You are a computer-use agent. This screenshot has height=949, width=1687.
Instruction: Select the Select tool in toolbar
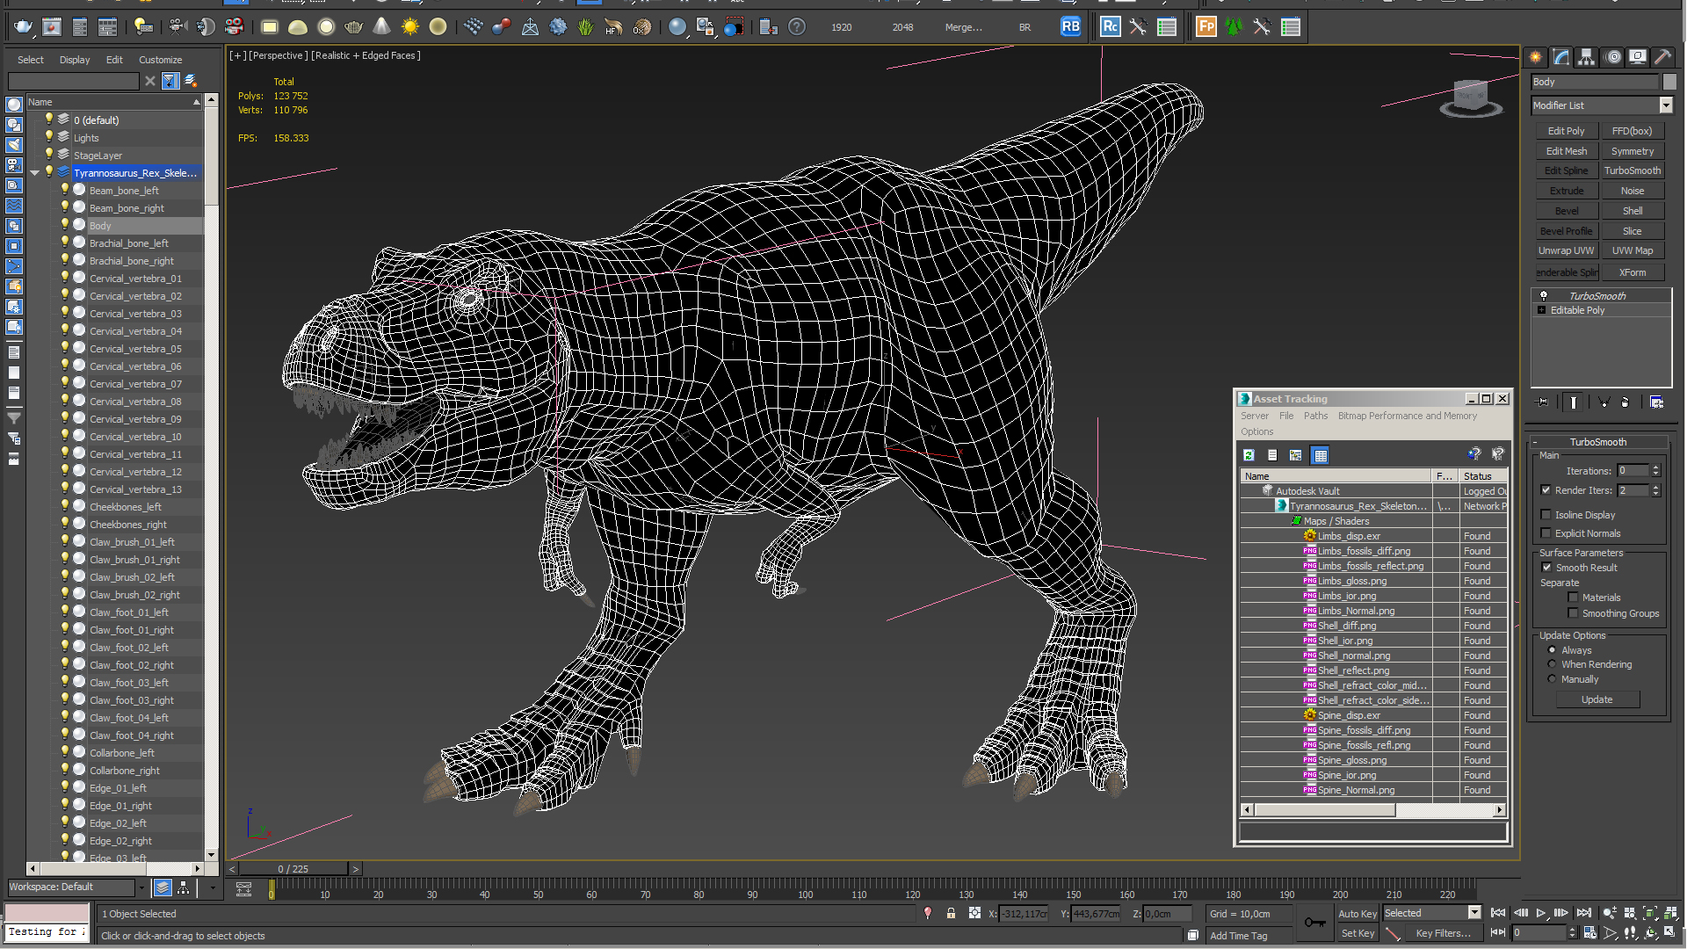(30, 59)
